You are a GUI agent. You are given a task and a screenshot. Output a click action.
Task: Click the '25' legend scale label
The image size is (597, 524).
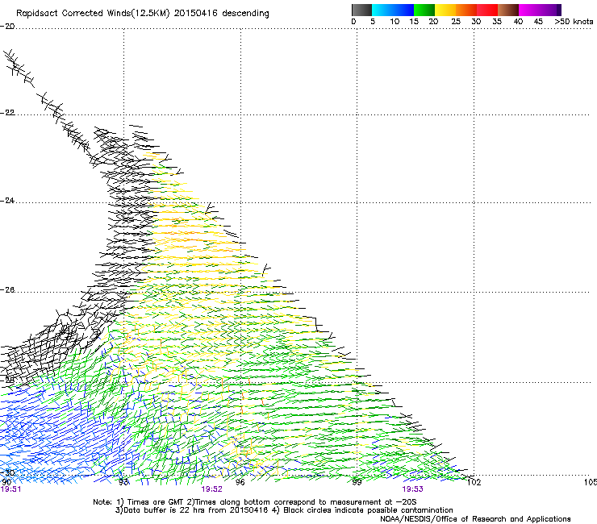point(456,22)
